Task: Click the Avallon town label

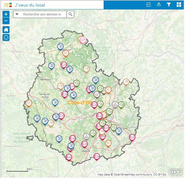Action: (x=10, y=96)
